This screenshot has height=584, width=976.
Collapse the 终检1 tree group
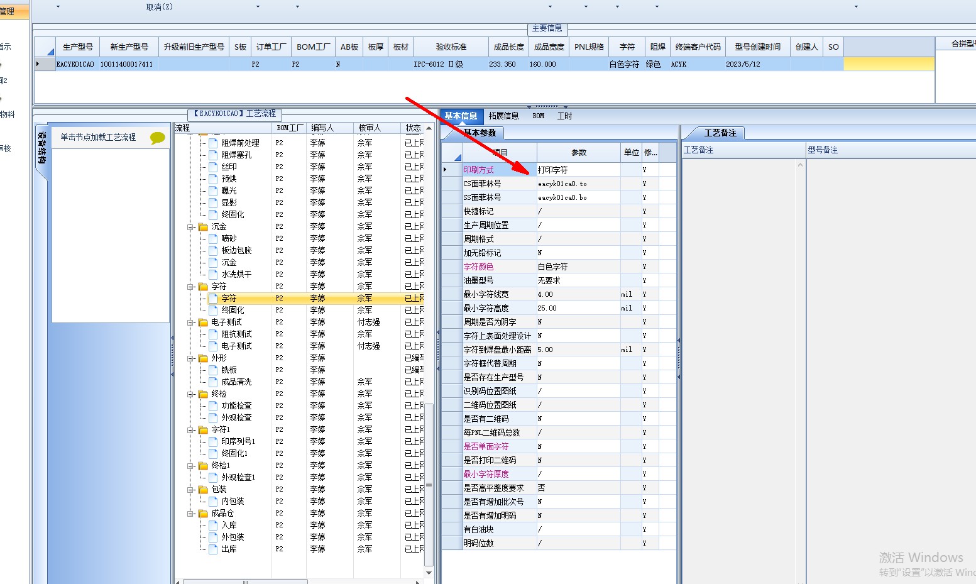click(190, 466)
